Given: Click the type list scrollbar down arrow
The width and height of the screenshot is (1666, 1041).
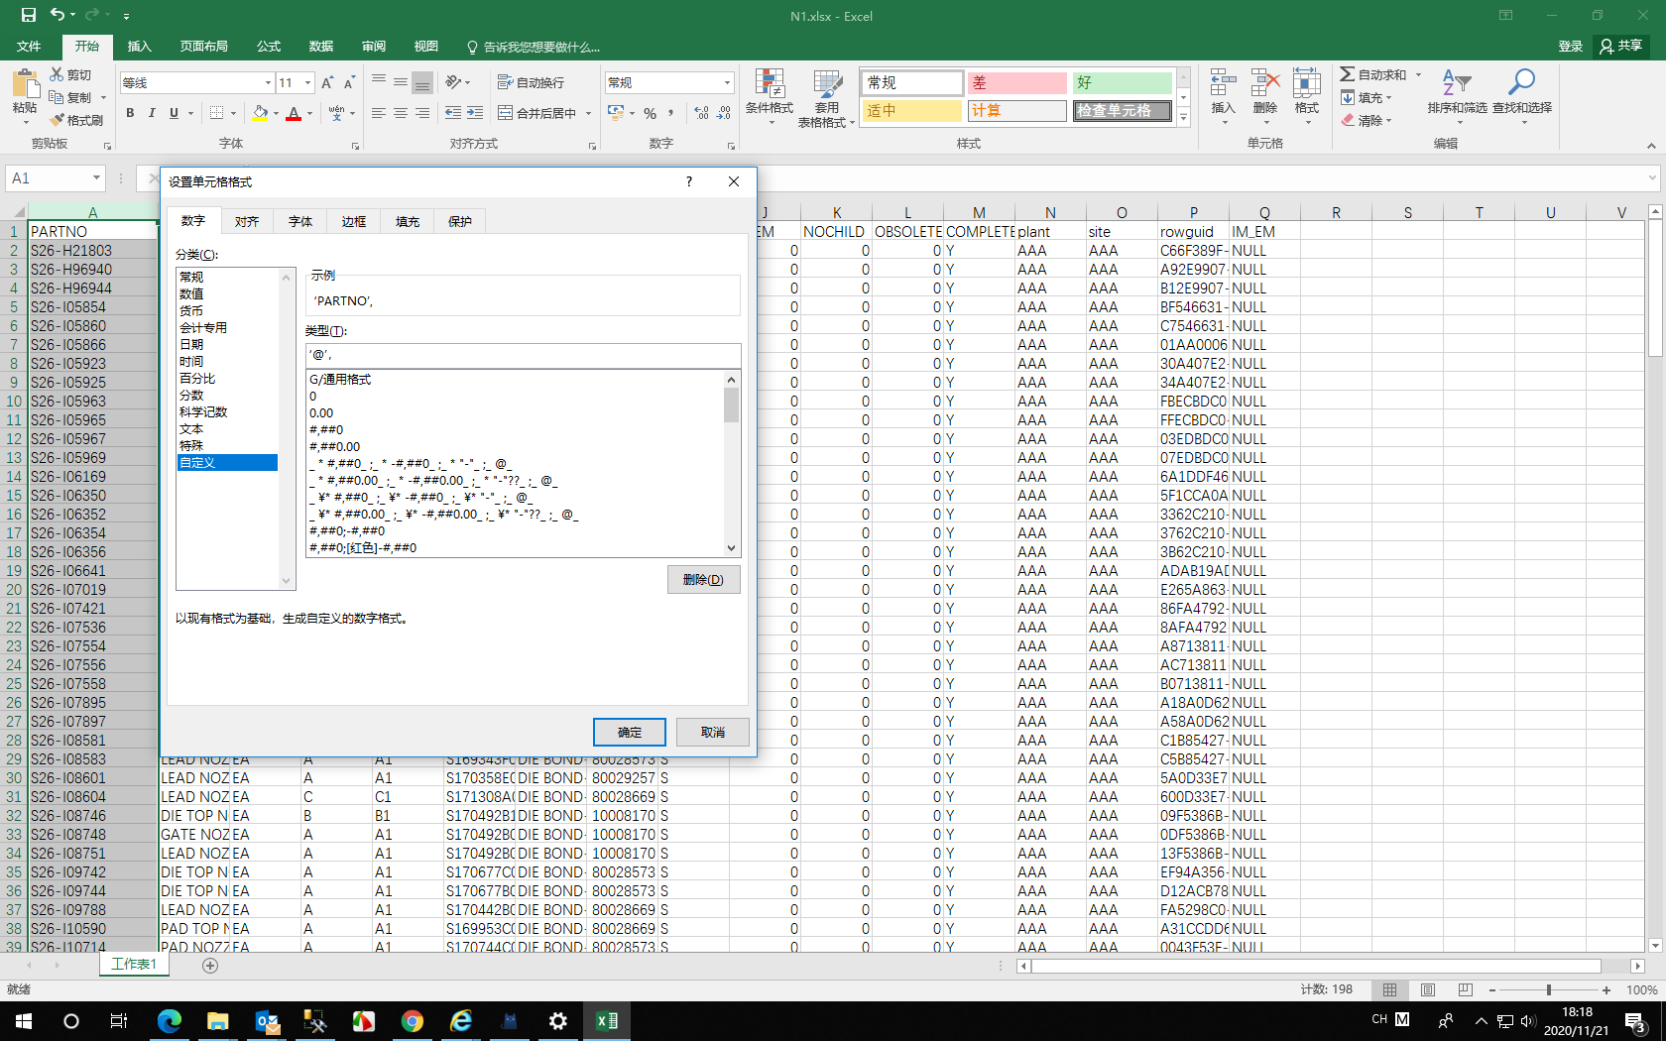Looking at the screenshot, I should [x=731, y=548].
